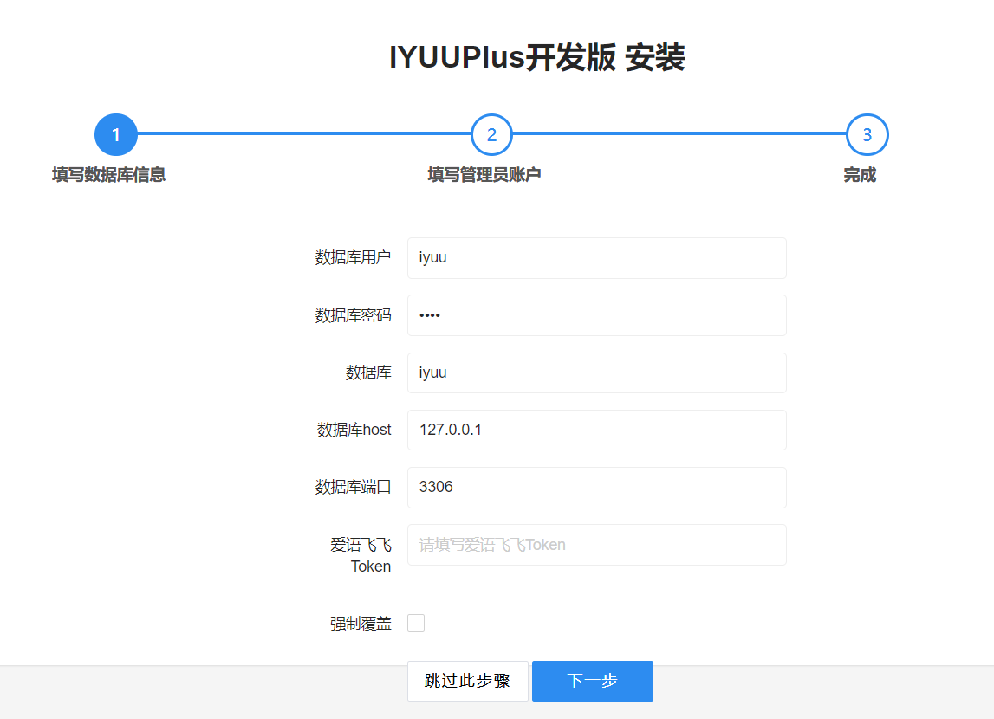Screen dimensions: 994x719
Task: Click the 跳过此步骤 button
Action: [467, 681]
